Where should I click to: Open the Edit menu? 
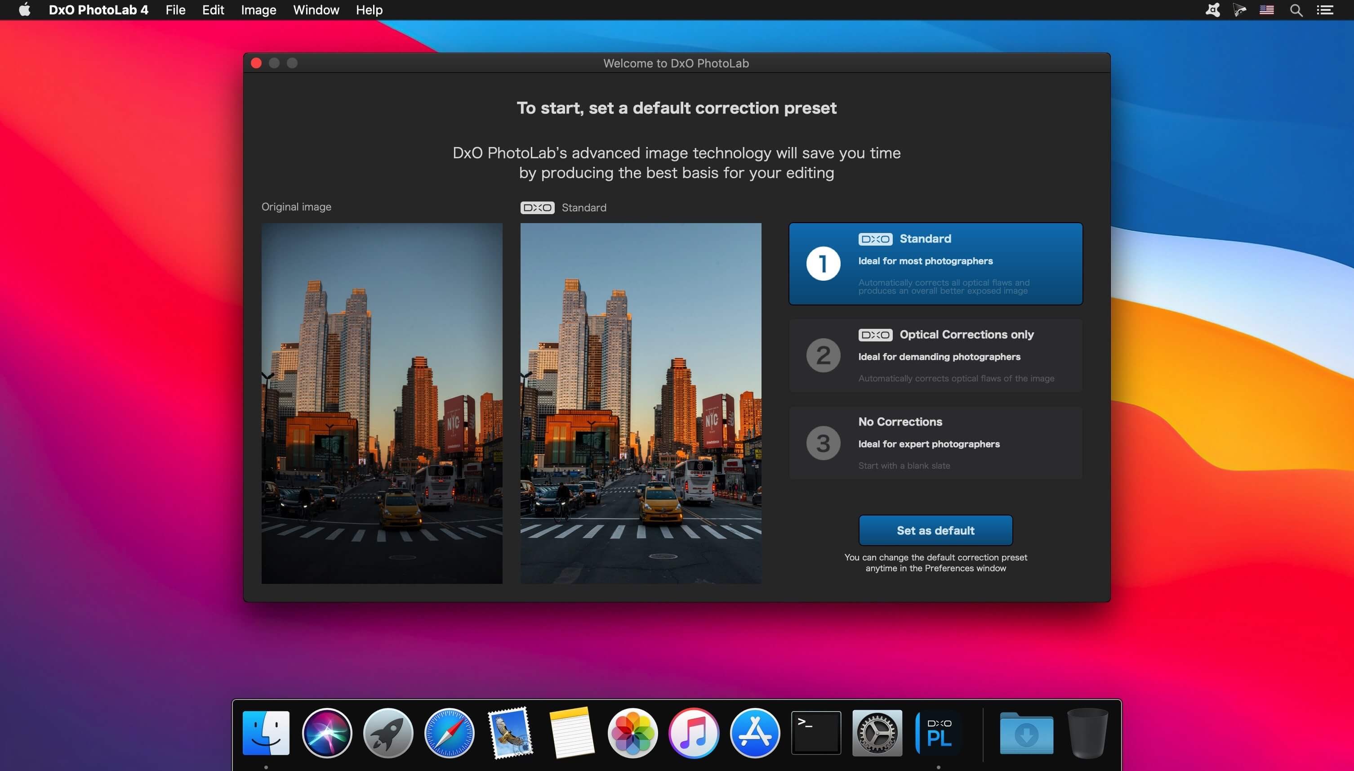point(213,10)
